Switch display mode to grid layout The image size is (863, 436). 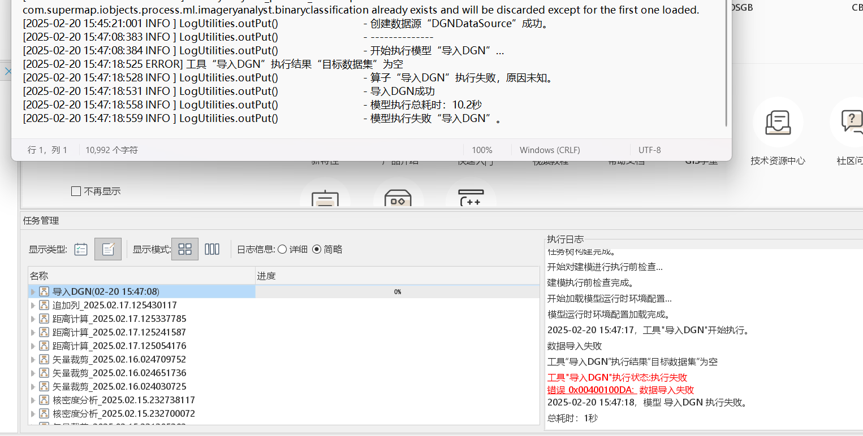(x=184, y=248)
